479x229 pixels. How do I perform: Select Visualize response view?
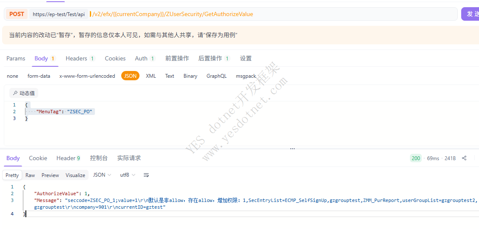coord(75,175)
